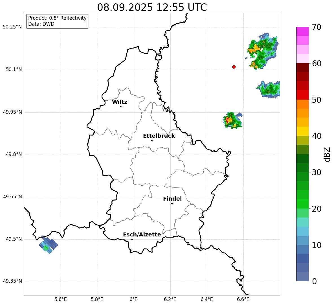The image size is (334, 305).
Task: Click the light blue colorbar segment near 15
Action: [x=302, y=231]
